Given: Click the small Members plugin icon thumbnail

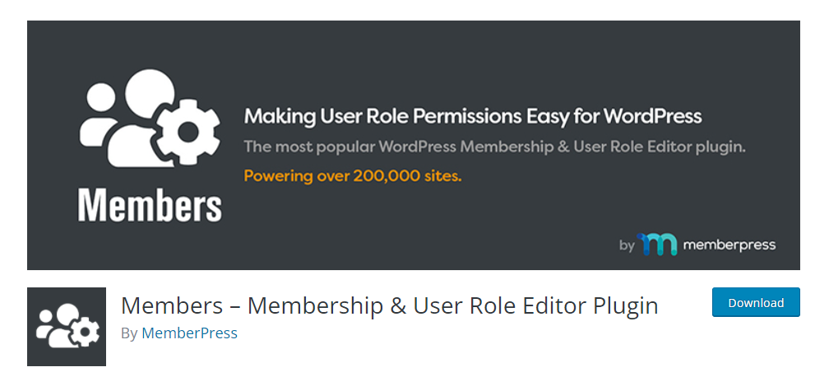Looking at the screenshot, I should 67,327.
